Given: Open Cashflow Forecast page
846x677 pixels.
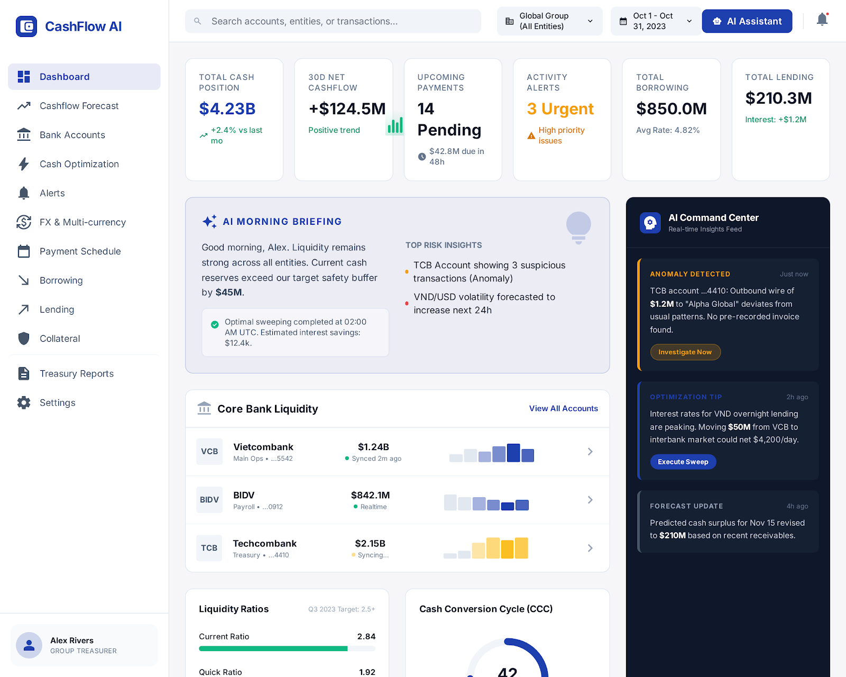Looking at the screenshot, I should pyautogui.click(x=84, y=106).
